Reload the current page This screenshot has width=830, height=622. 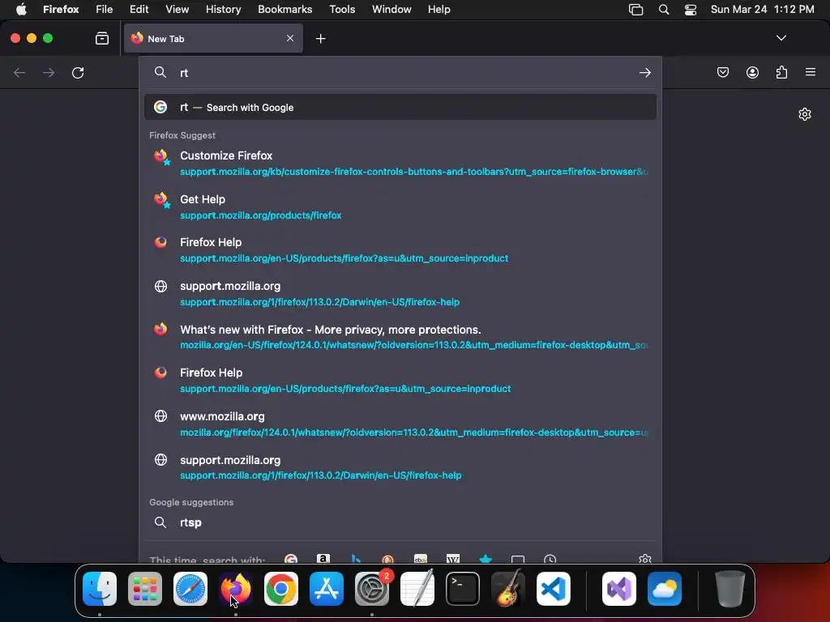tap(78, 72)
